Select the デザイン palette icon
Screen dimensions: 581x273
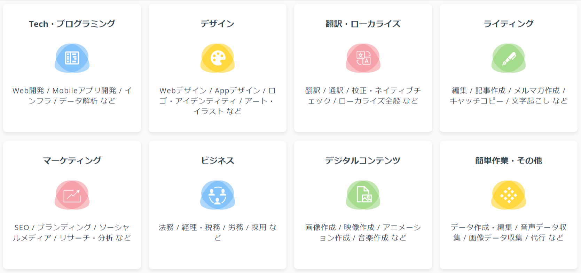pyautogui.click(x=218, y=58)
